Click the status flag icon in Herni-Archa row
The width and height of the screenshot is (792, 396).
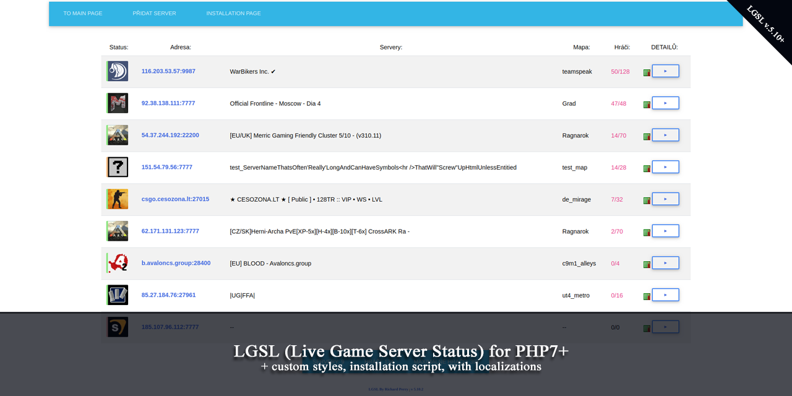tap(647, 233)
